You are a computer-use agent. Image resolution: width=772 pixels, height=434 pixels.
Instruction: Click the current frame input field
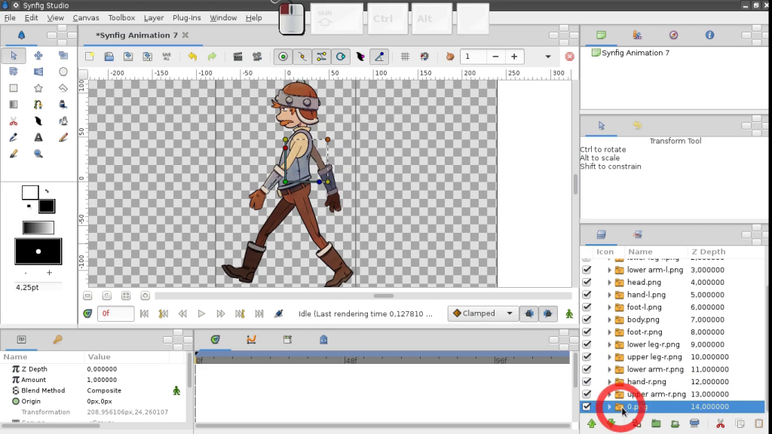[115, 313]
